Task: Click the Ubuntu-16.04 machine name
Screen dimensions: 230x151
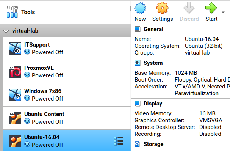Action: click(42, 137)
